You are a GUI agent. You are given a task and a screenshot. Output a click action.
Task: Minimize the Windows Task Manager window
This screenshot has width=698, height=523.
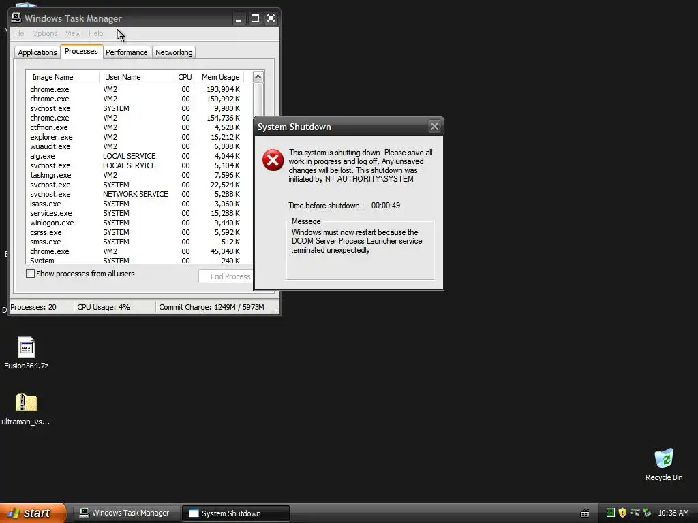click(238, 18)
